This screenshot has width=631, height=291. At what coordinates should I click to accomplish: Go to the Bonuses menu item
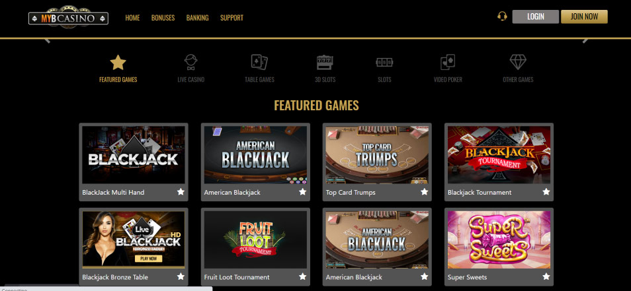point(163,18)
